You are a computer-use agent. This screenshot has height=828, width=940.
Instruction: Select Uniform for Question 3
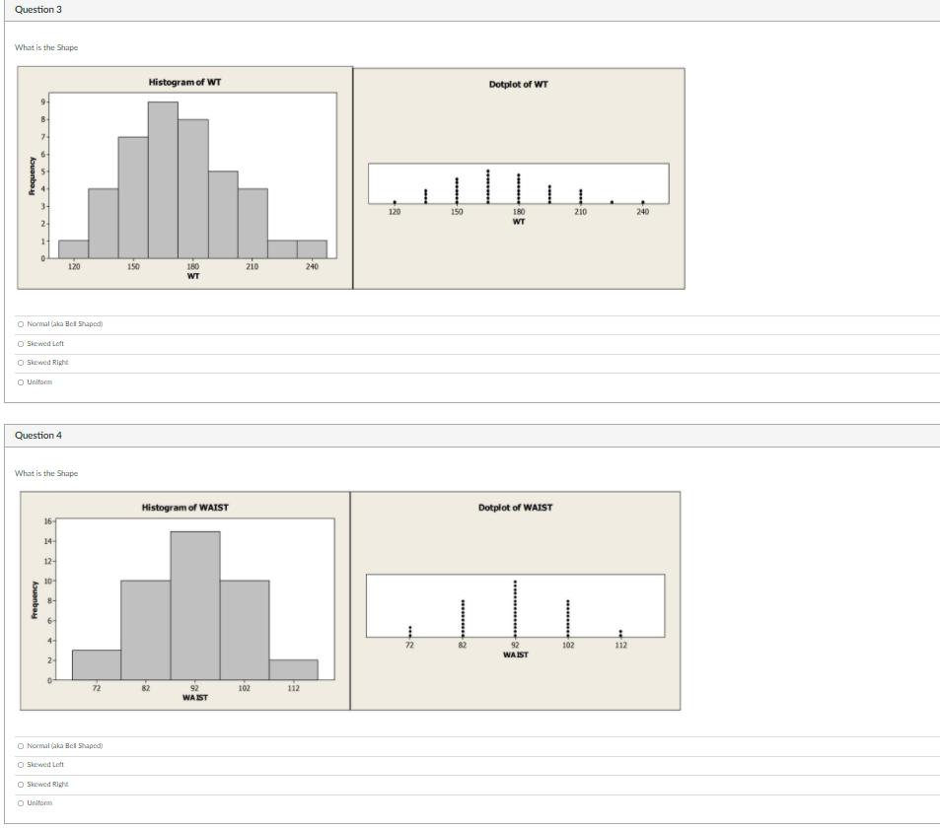[21, 381]
